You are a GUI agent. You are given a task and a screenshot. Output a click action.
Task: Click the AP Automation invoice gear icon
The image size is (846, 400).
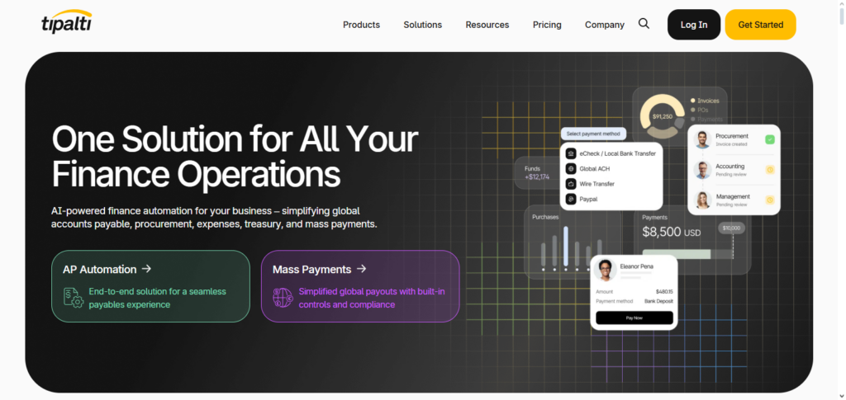[74, 297]
